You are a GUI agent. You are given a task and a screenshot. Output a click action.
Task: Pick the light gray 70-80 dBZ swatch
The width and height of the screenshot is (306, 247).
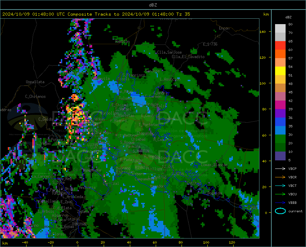(x=280, y=28)
